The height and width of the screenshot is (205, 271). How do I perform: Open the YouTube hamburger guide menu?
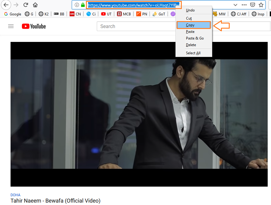11,26
